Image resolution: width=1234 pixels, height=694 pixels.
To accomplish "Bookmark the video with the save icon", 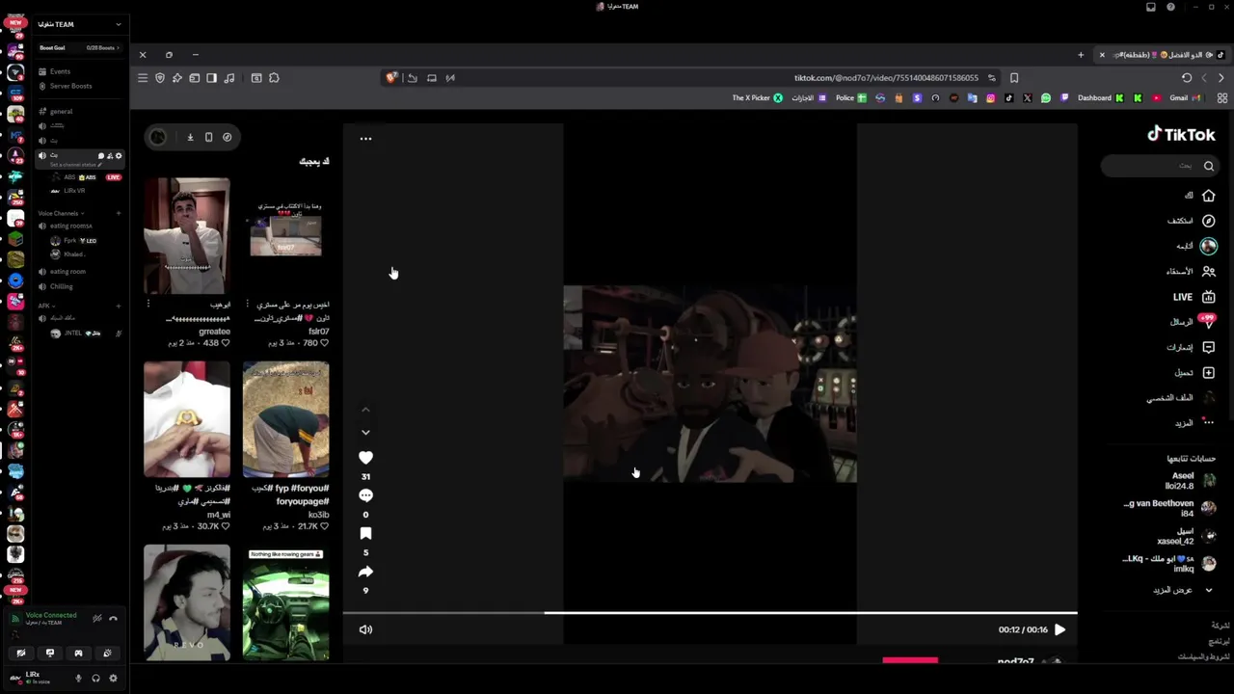I will (365, 533).
